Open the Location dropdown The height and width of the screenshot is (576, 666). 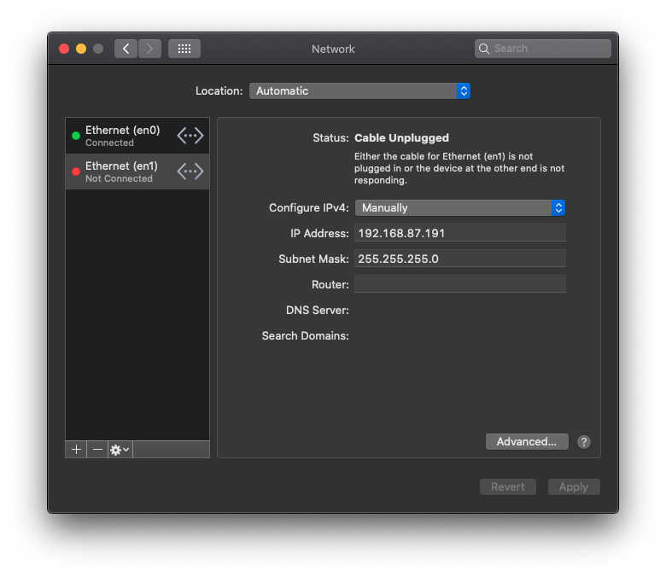(x=359, y=90)
